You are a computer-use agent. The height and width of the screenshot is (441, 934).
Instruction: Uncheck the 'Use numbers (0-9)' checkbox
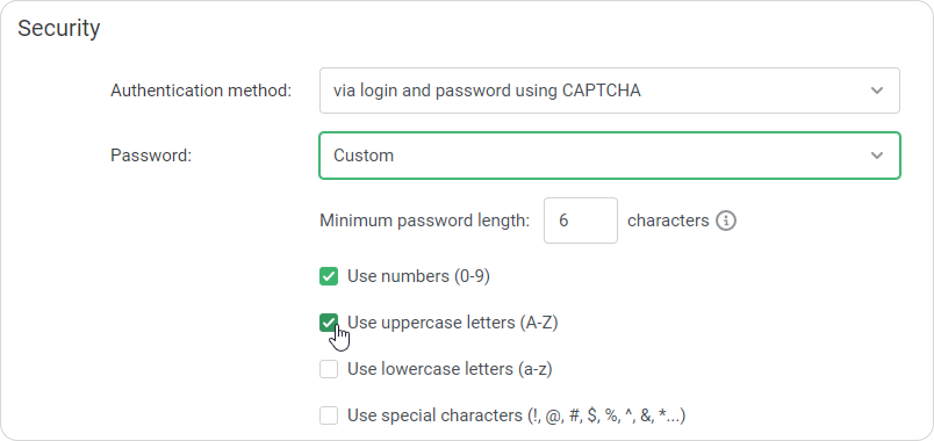[329, 276]
